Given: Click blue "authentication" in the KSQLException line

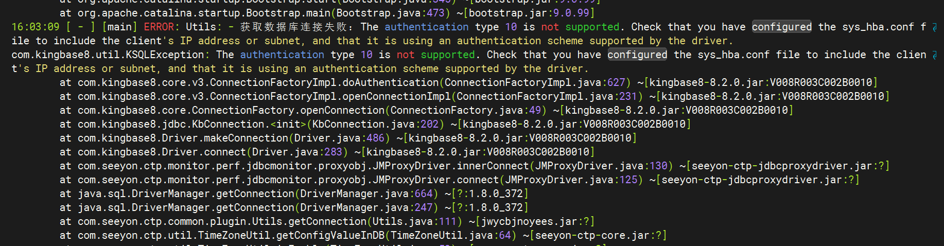Looking at the screenshot, I should pyautogui.click(x=282, y=55).
